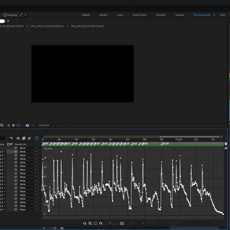Click the work area end handle
Viewport: 230px width, 230px height.
218,137
